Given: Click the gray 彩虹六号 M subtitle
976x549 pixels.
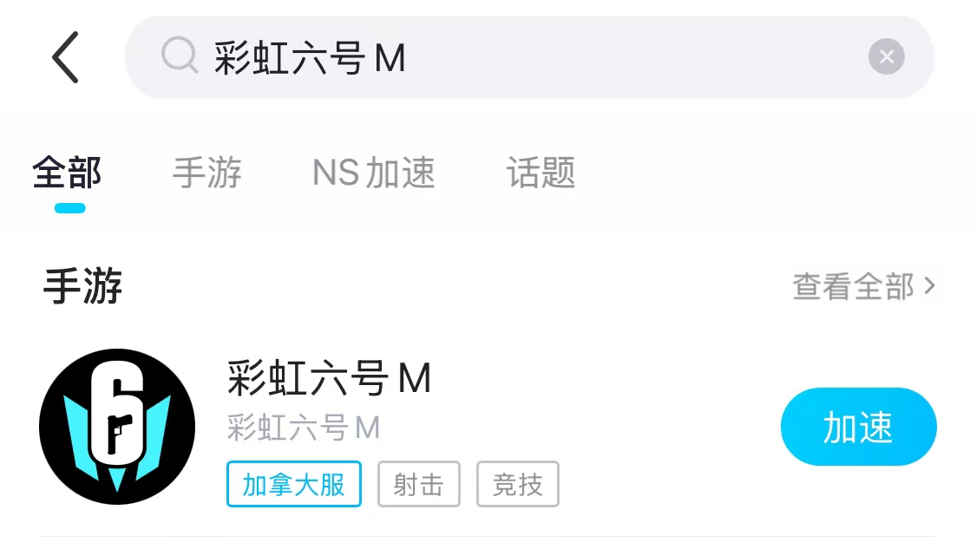Looking at the screenshot, I should point(303,428).
